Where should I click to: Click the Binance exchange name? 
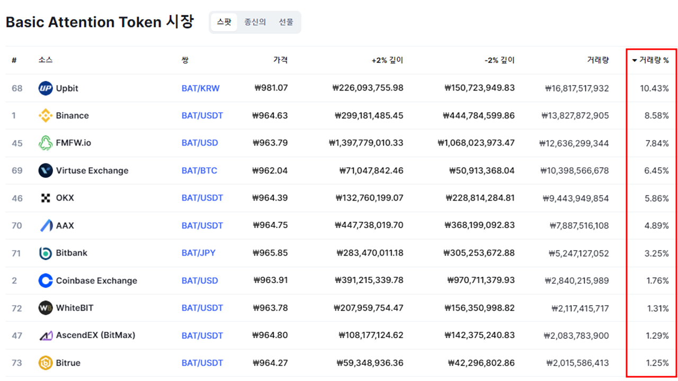[73, 115]
